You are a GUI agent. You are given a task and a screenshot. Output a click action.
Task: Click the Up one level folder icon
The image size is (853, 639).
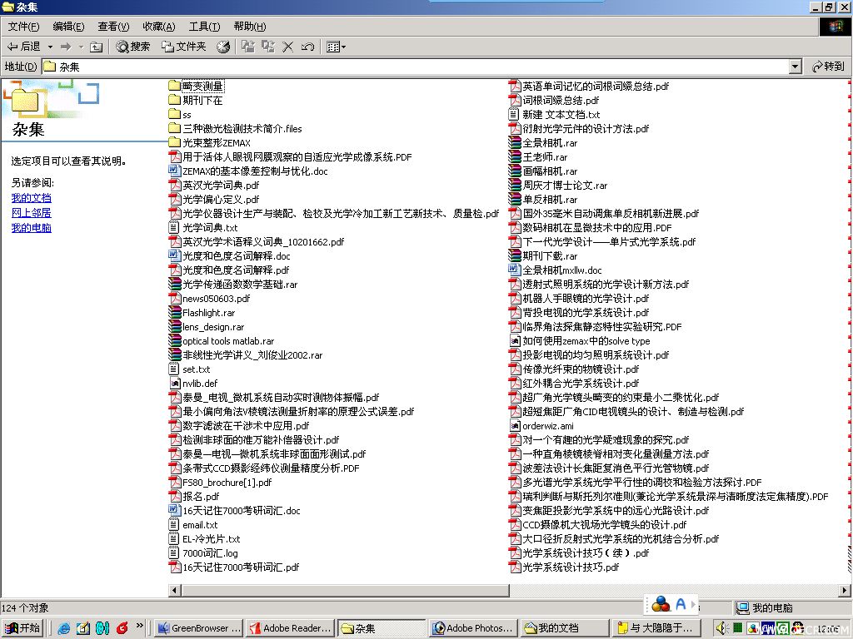(x=97, y=47)
